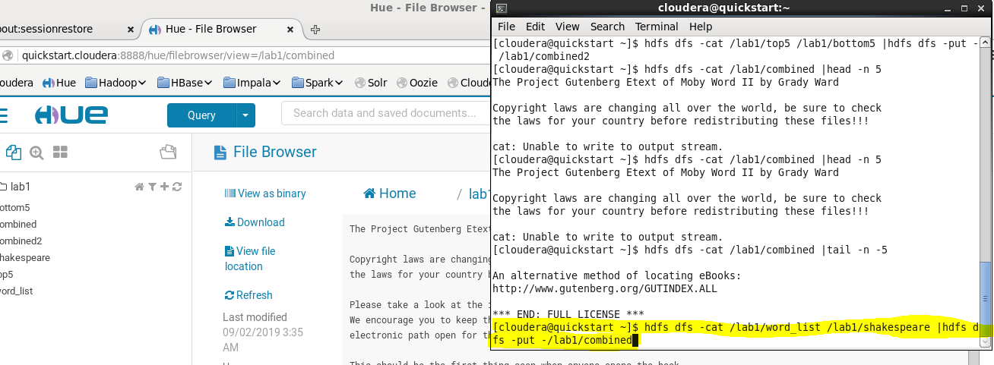Expand the Spark bookmarks folder
The width and height of the screenshot is (994, 365).
click(317, 83)
